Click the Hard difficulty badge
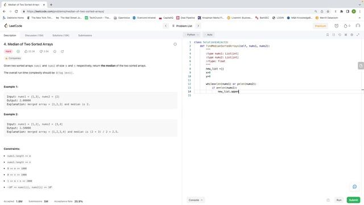The image size is (364, 205). tap(9, 51)
